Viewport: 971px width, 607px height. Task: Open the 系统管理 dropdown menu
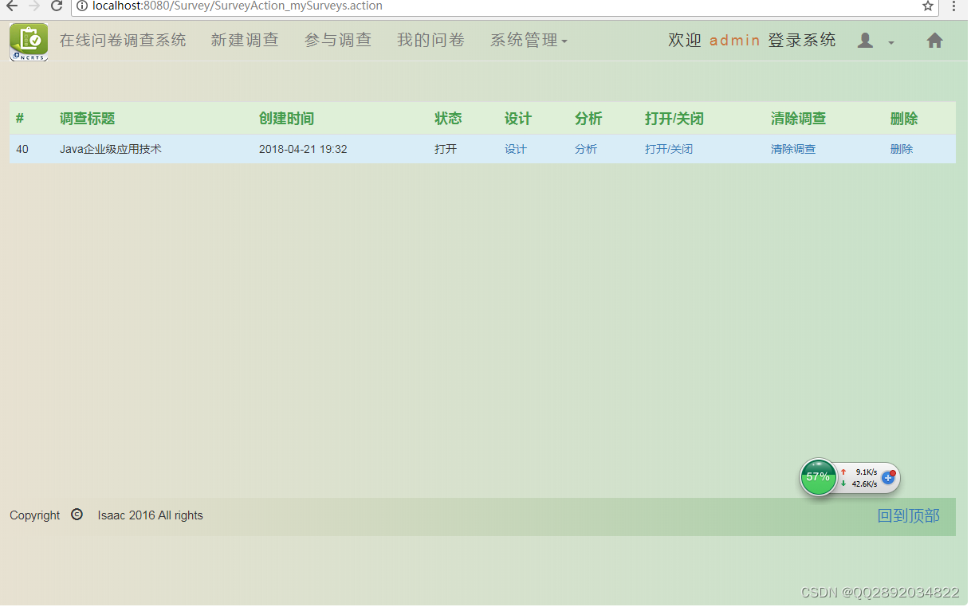pyautogui.click(x=529, y=40)
